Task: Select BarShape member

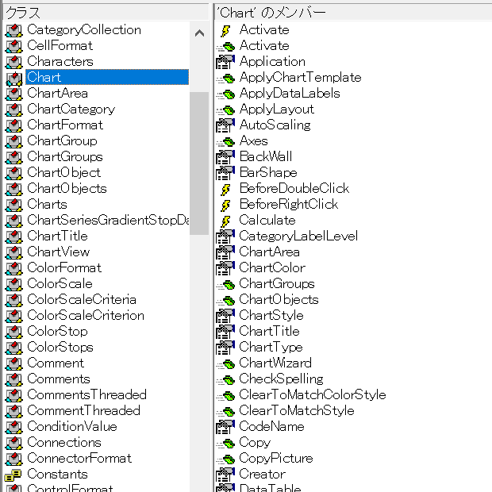Action: point(268,172)
